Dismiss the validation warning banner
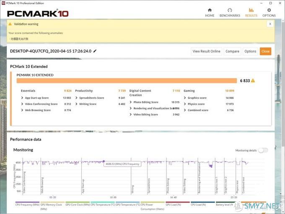This screenshot has width=285, height=214. coord(270,24)
